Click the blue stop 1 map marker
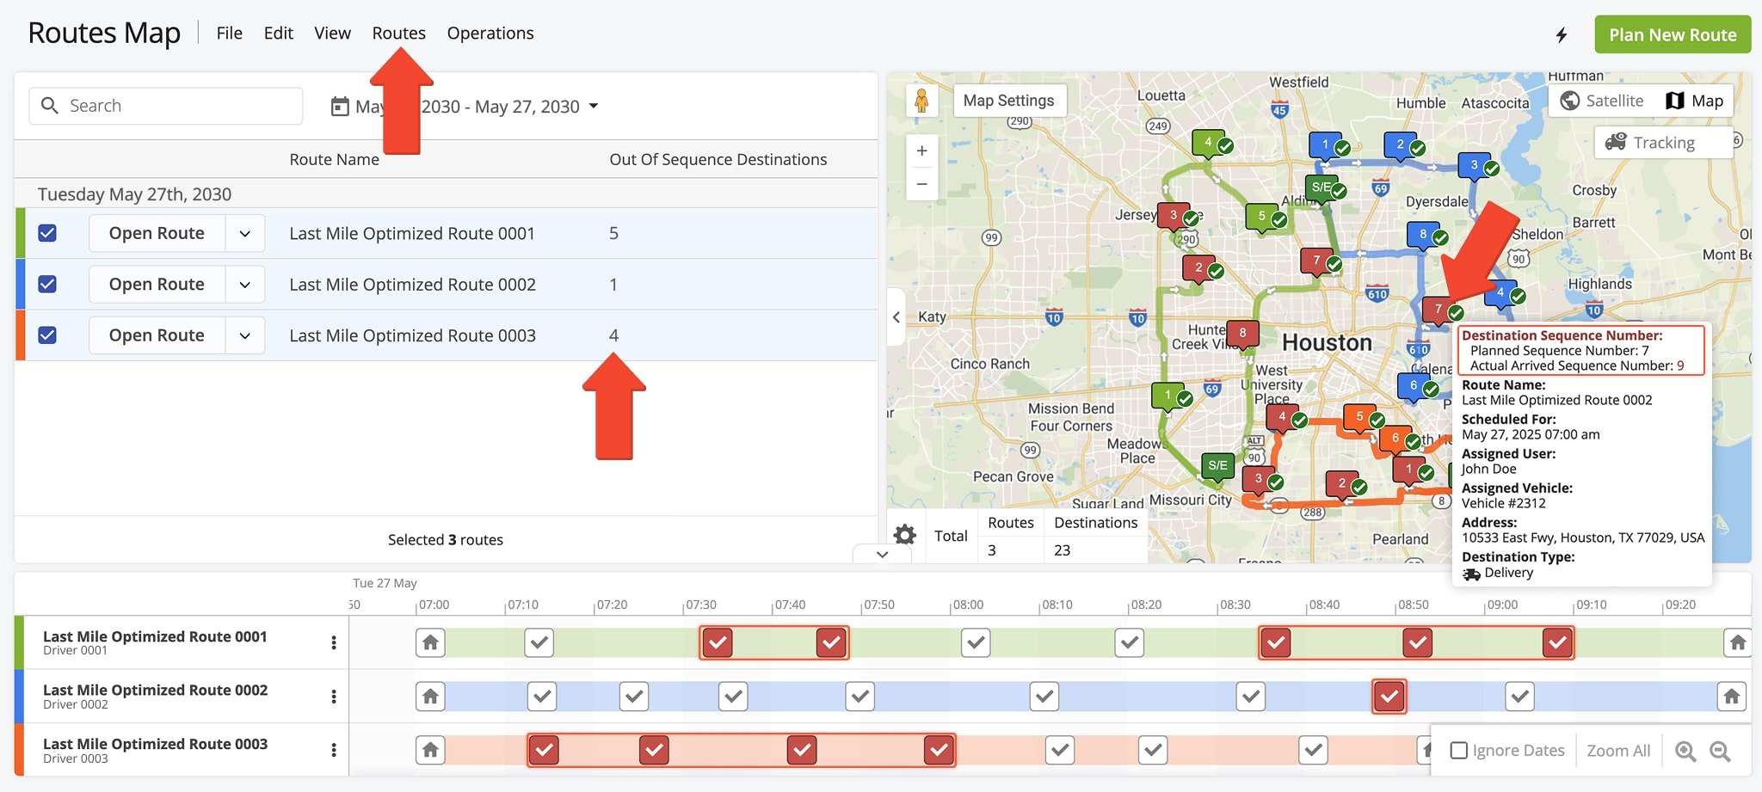 1325,146
